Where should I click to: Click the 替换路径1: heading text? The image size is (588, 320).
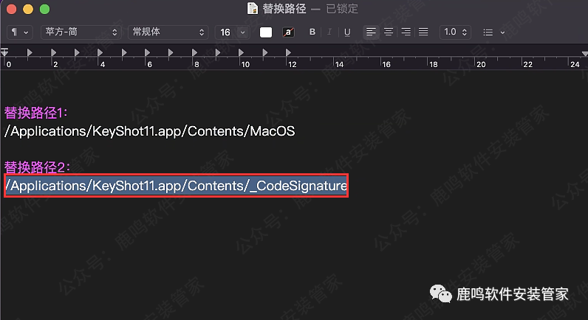(36, 113)
